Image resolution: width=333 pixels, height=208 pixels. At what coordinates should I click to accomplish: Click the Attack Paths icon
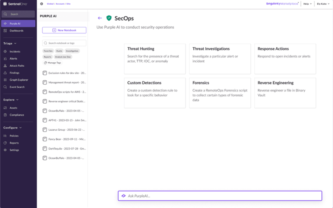coord(5,66)
